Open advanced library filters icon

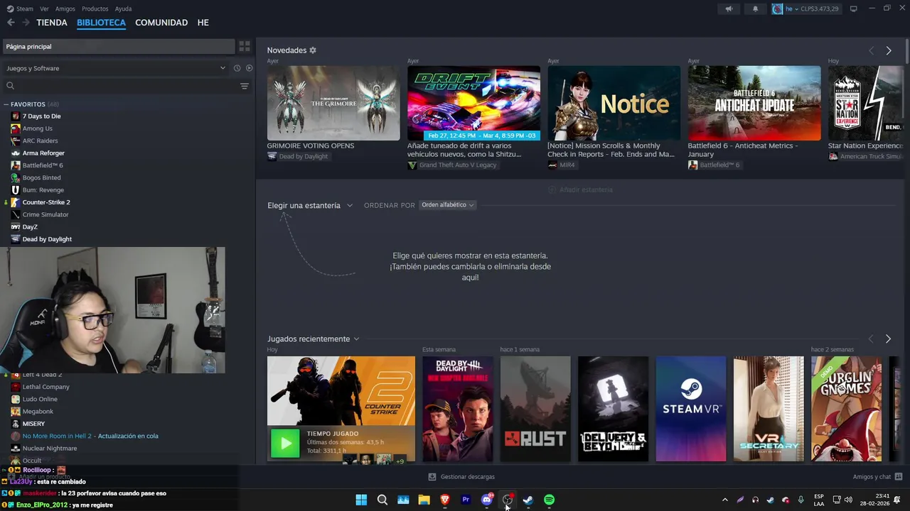point(245,86)
